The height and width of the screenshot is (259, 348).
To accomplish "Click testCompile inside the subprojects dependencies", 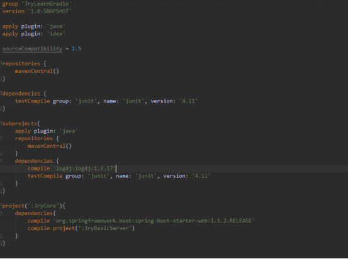I will click(x=45, y=176).
